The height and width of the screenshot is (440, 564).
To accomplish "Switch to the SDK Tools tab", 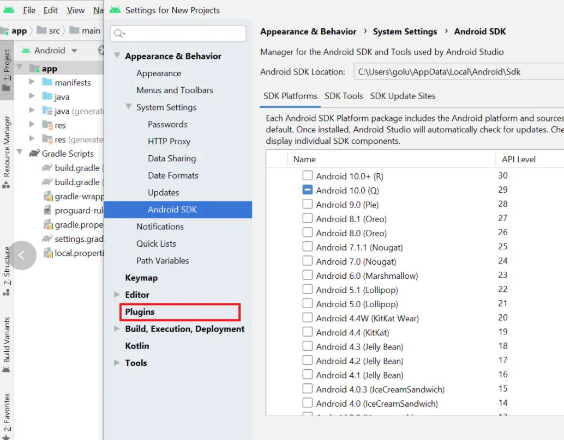I will (344, 96).
